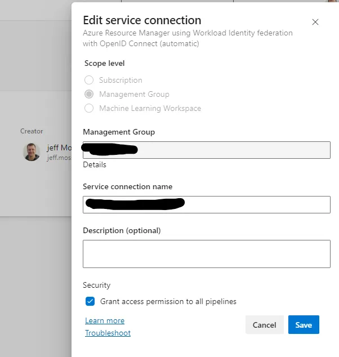Click the creator email starting 'jeff.mos'
Viewport: 339px width, 357px height.
[x=59, y=158]
